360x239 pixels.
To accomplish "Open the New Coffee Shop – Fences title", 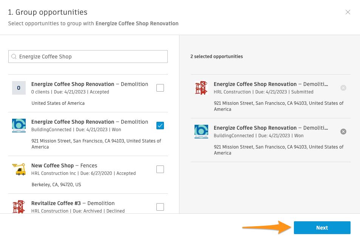I will [64, 165].
